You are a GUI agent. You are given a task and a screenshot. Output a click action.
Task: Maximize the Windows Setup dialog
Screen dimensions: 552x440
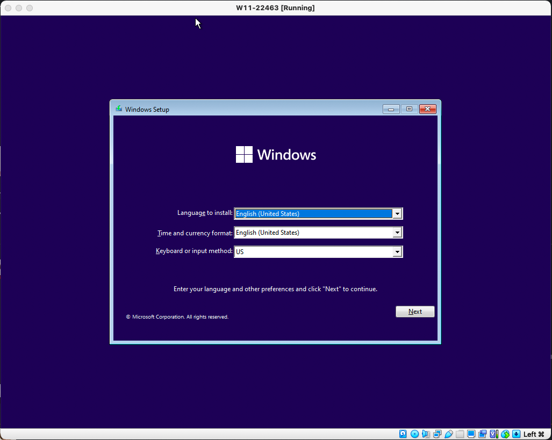click(409, 109)
